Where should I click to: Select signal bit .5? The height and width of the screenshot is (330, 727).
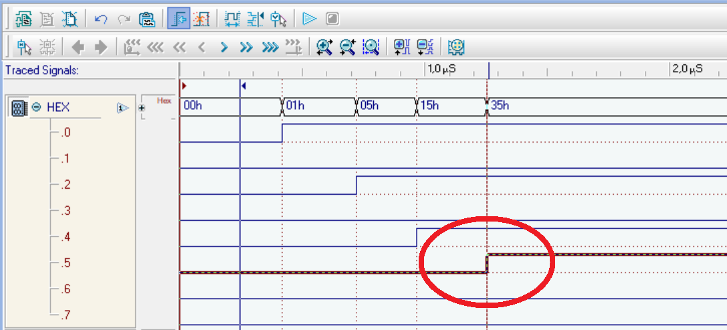(66, 263)
